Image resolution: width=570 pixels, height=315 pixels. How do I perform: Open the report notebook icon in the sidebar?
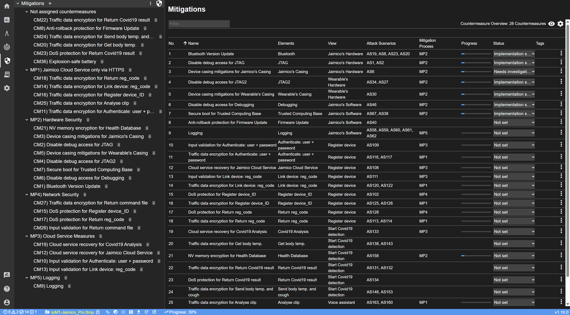coord(7,74)
